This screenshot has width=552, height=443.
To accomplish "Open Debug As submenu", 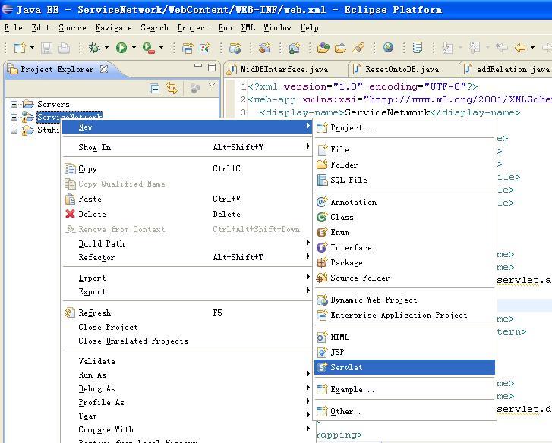I will click(188, 388).
